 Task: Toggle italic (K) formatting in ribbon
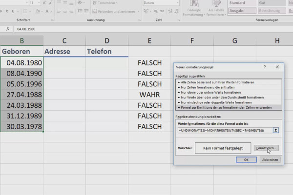click(x=7, y=11)
